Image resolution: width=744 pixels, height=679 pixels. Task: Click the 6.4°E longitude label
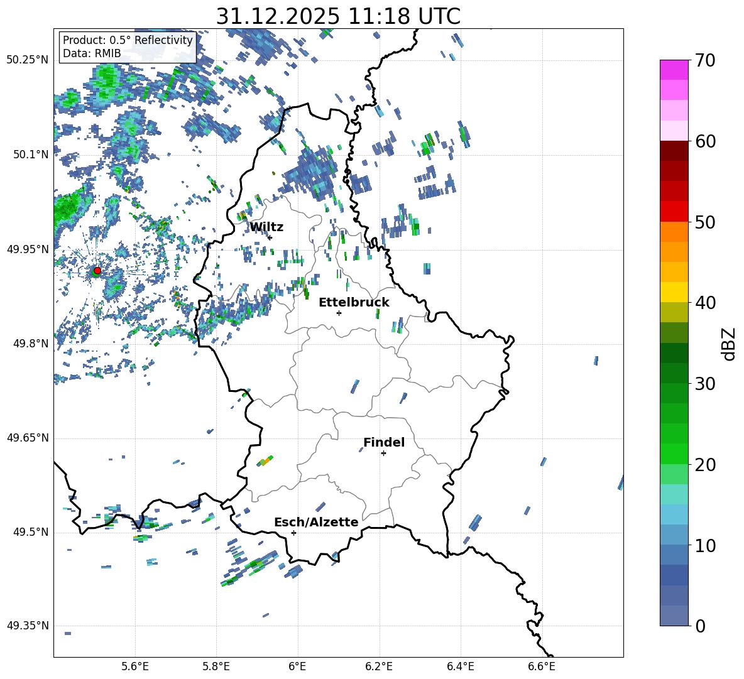[x=461, y=666]
